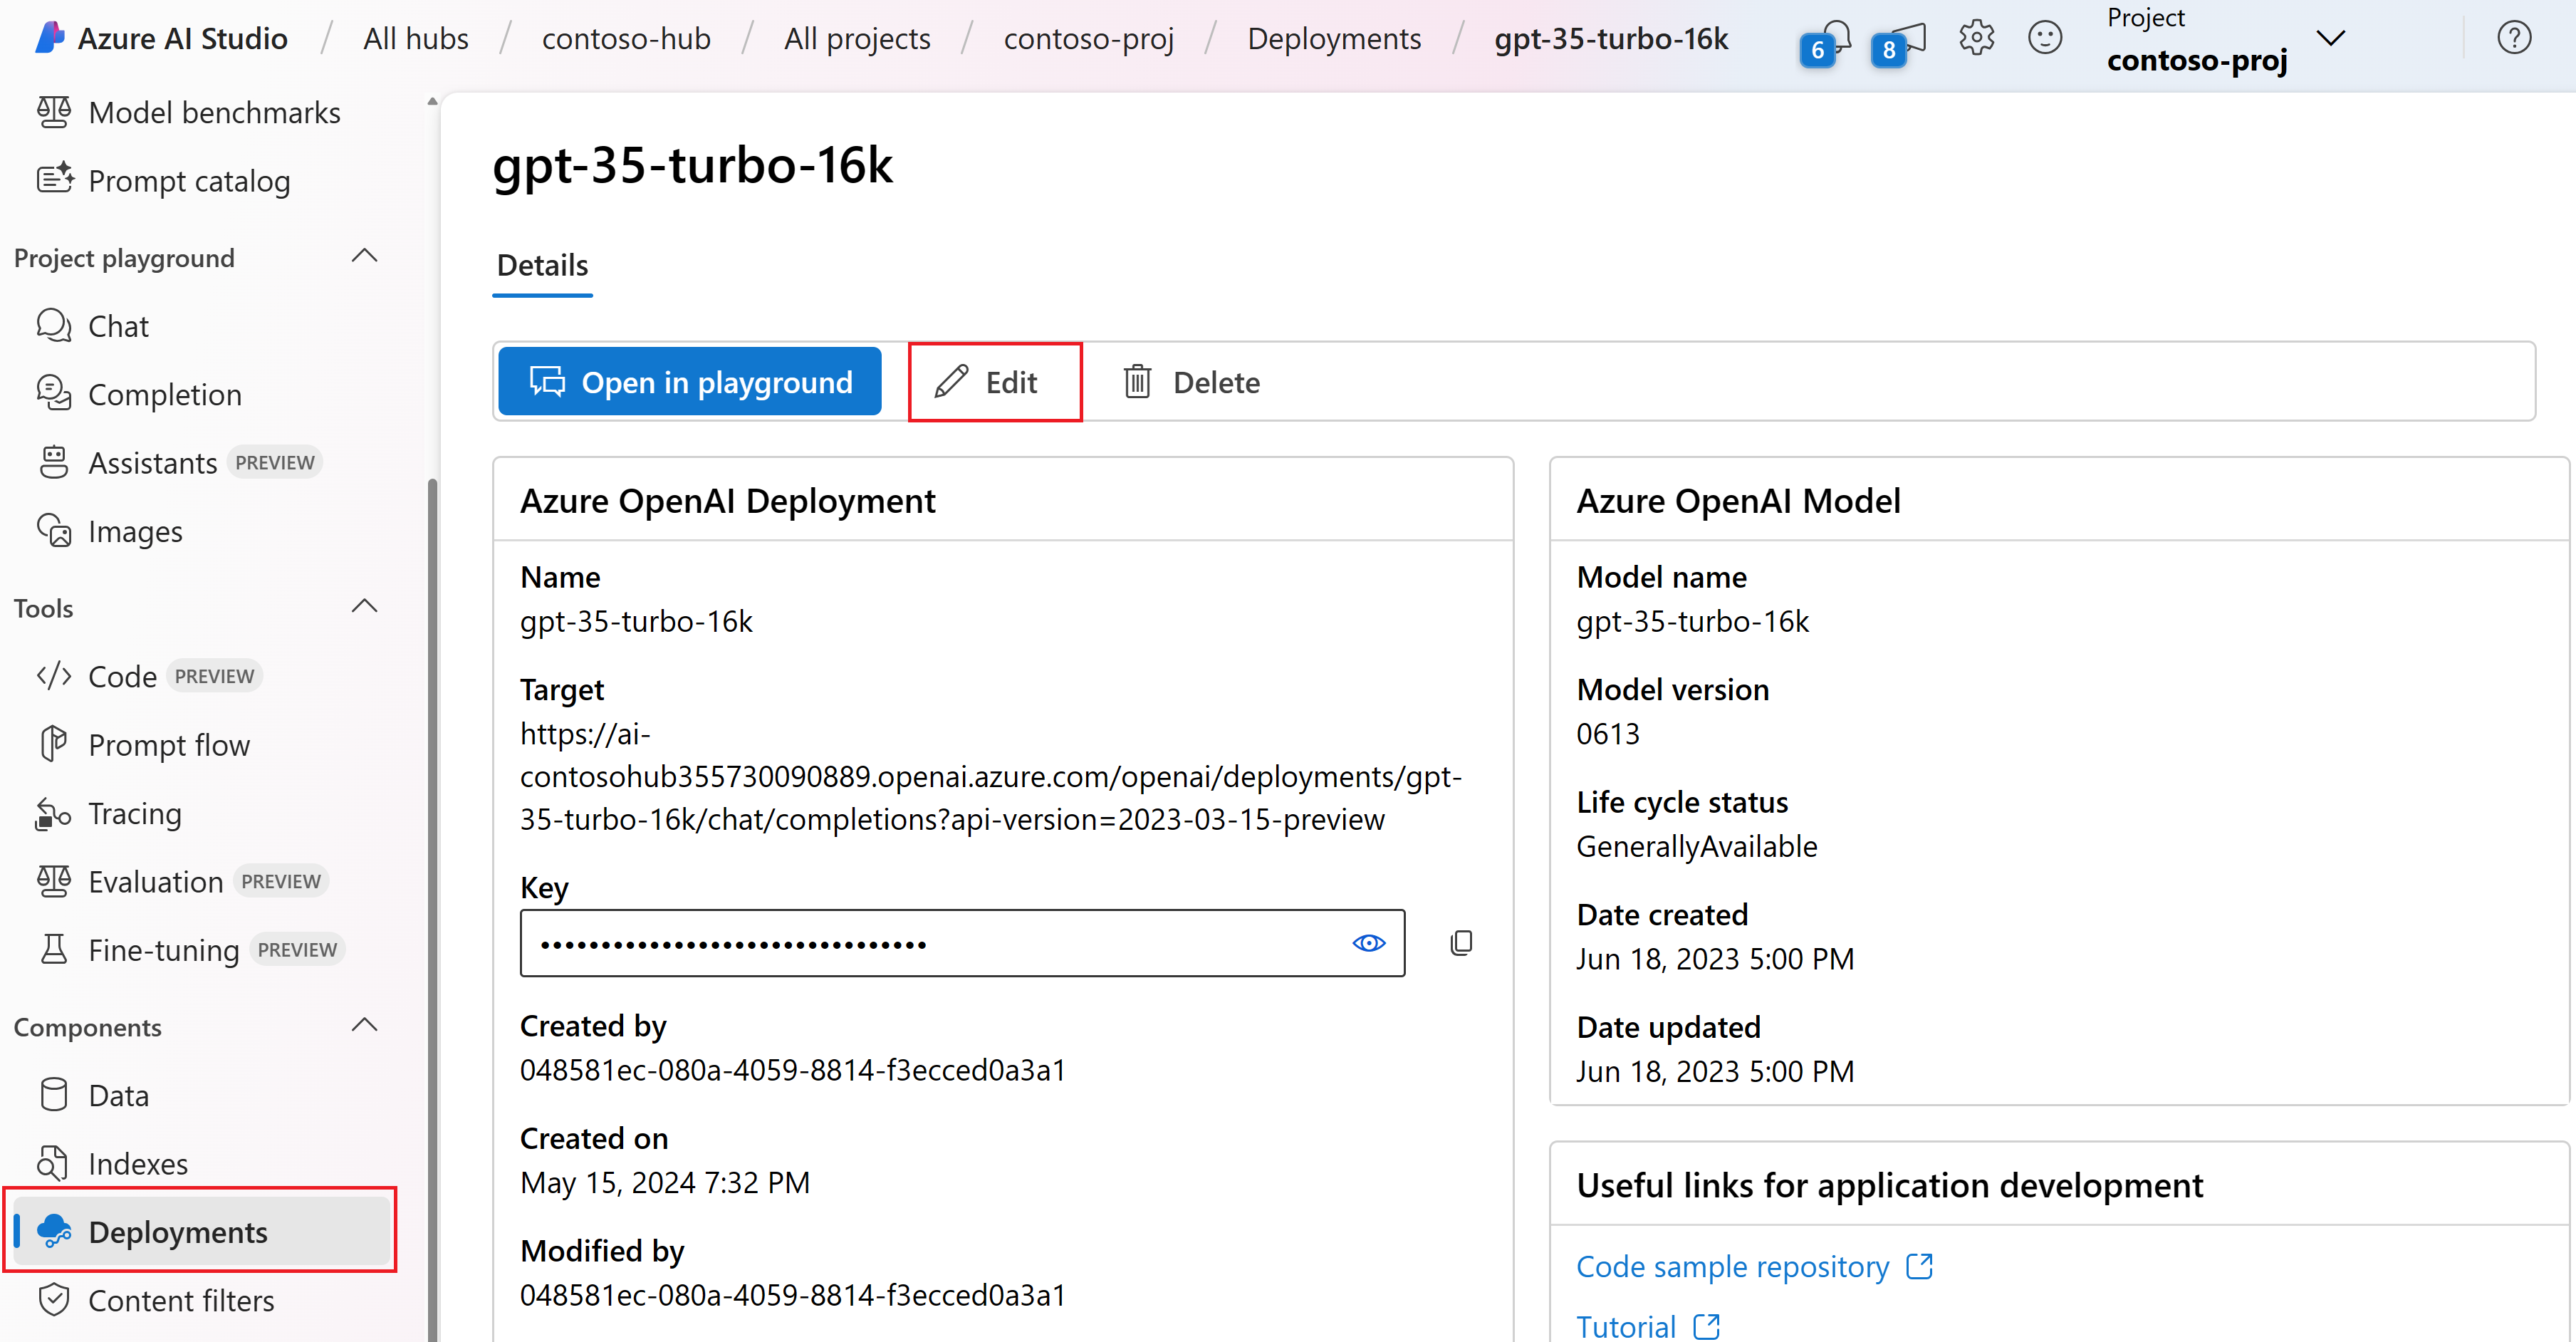
Task: Open the Tutorial link
Action: pos(1626,1327)
